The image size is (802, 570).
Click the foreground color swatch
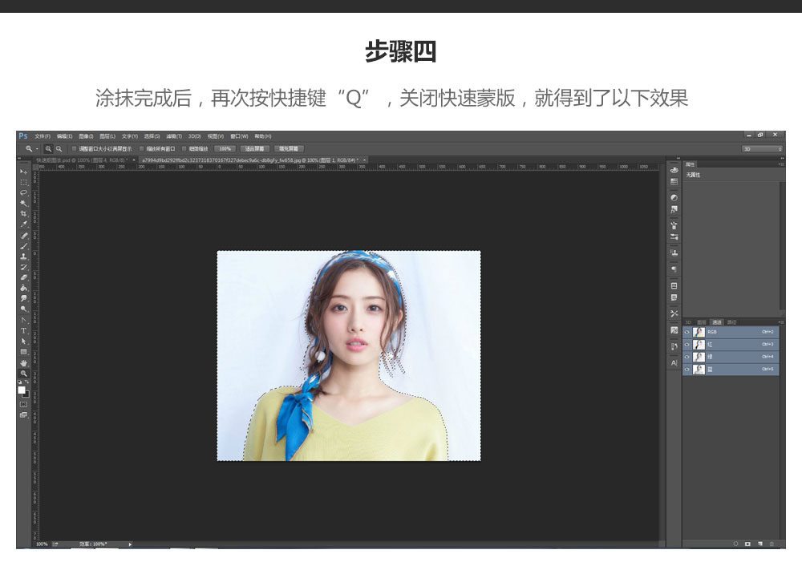point(22,390)
